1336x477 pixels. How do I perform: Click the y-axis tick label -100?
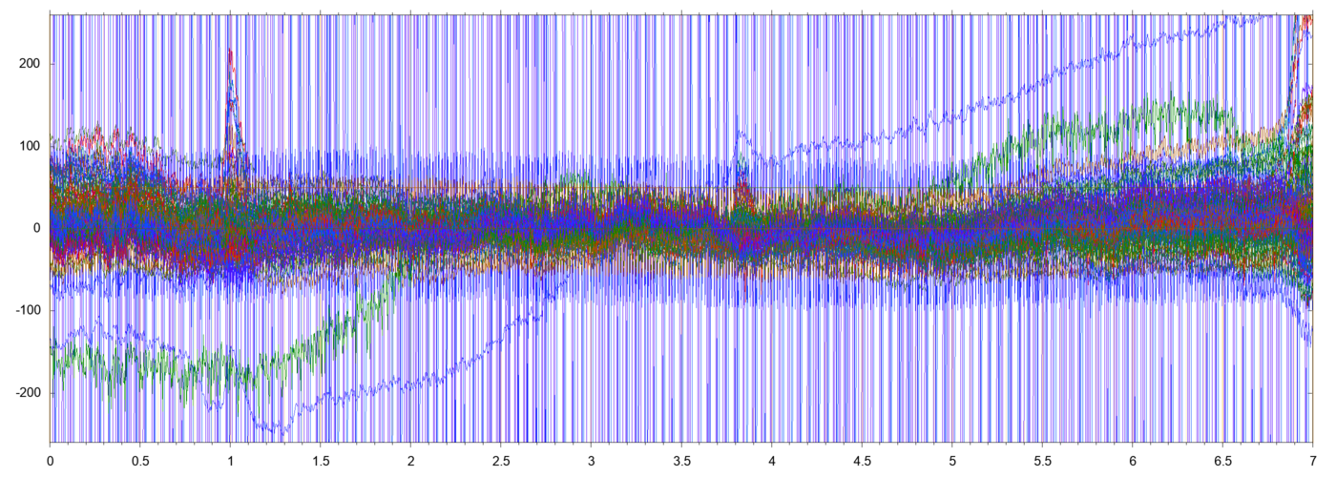pyautogui.click(x=29, y=310)
